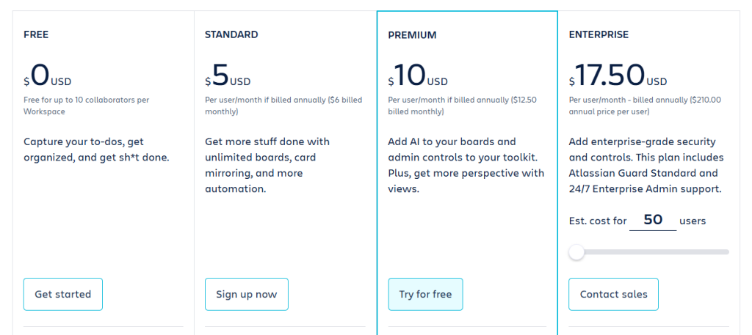Select the STANDARD plan title
This screenshot has height=335, width=752.
(x=231, y=34)
